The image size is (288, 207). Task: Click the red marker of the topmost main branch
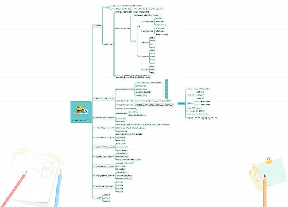[94, 26]
